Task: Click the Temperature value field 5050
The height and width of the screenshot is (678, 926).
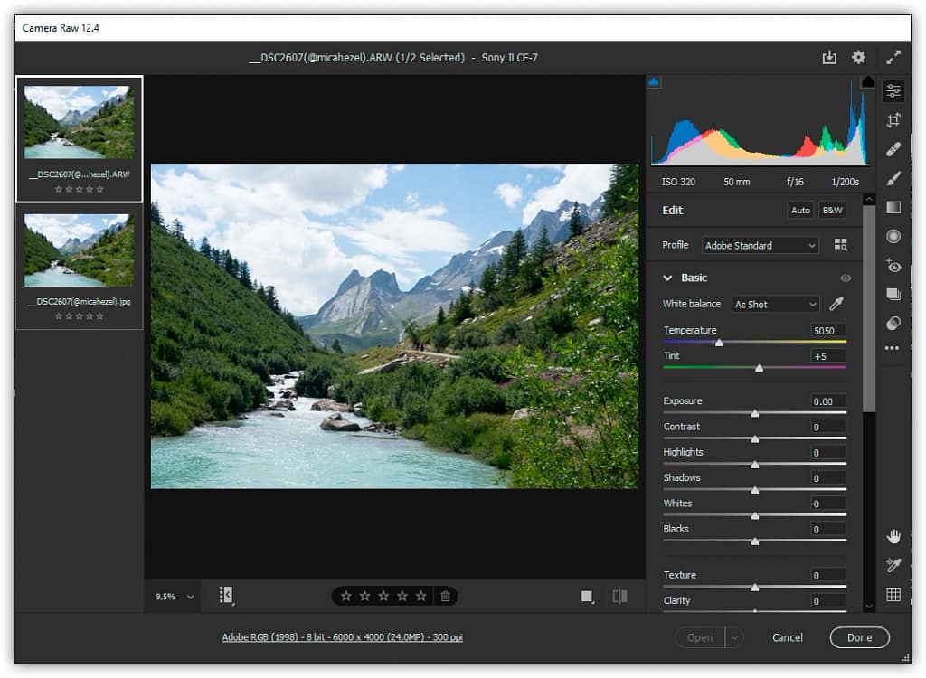Action: pos(828,331)
